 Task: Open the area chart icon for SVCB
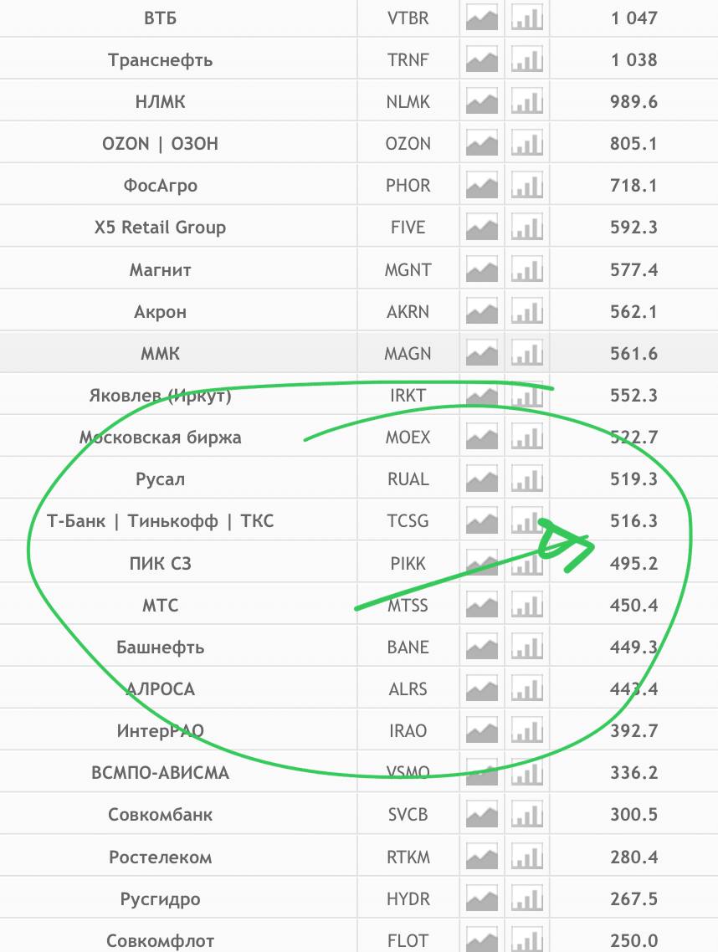482,815
